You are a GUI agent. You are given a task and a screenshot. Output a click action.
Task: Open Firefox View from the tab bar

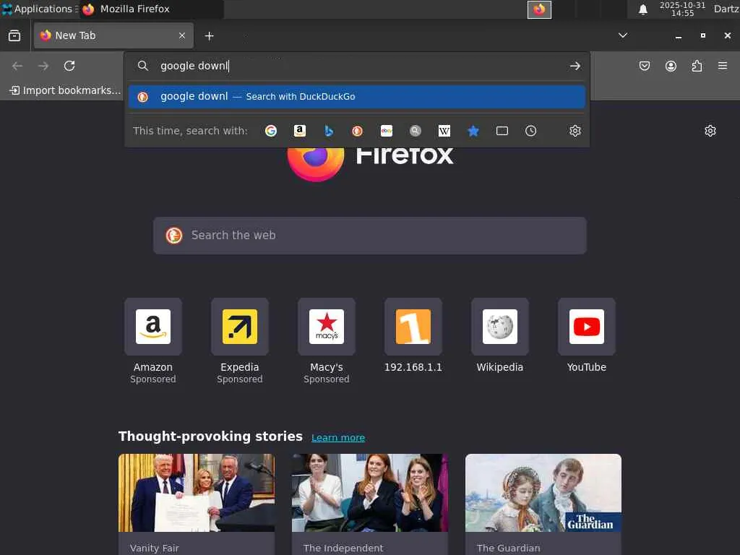pyautogui.click(x=14, y=35)
